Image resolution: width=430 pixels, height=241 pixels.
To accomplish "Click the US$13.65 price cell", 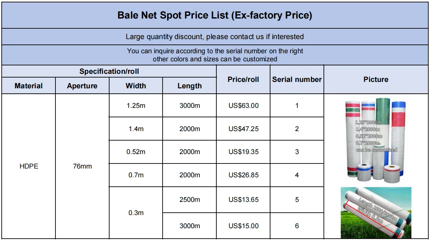I will 243,200.
